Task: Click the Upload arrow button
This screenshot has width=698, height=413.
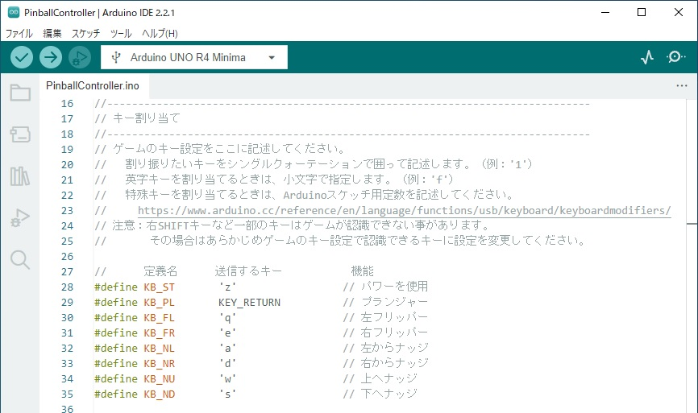Action: pyautogui.click(x=51, y=57)
